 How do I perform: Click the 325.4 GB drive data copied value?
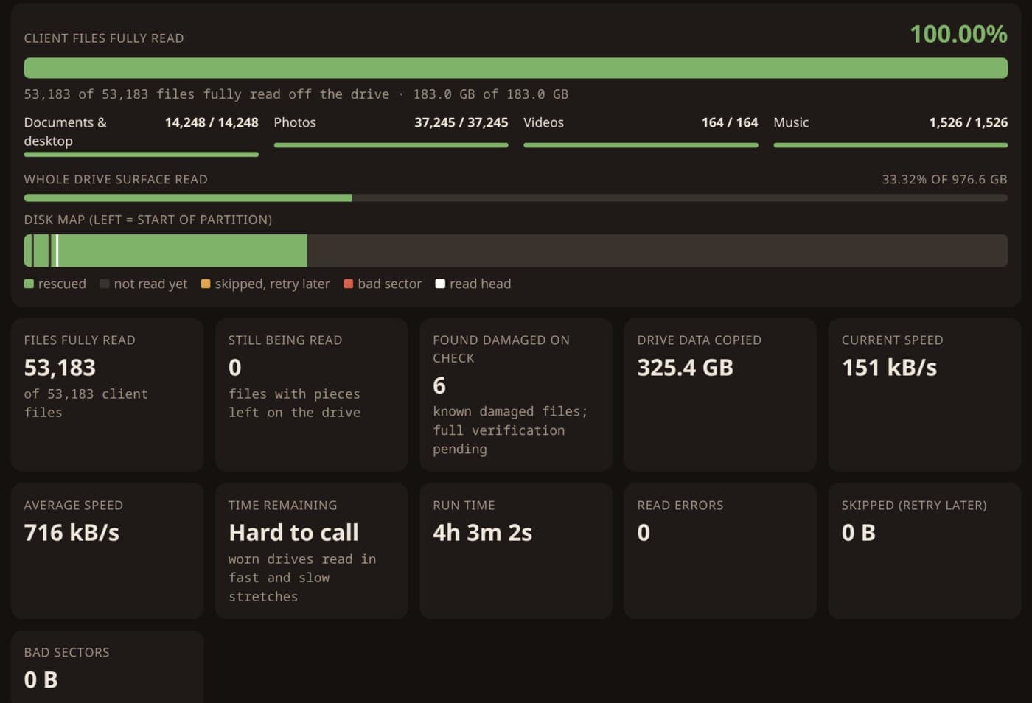(x=685, y=368)
